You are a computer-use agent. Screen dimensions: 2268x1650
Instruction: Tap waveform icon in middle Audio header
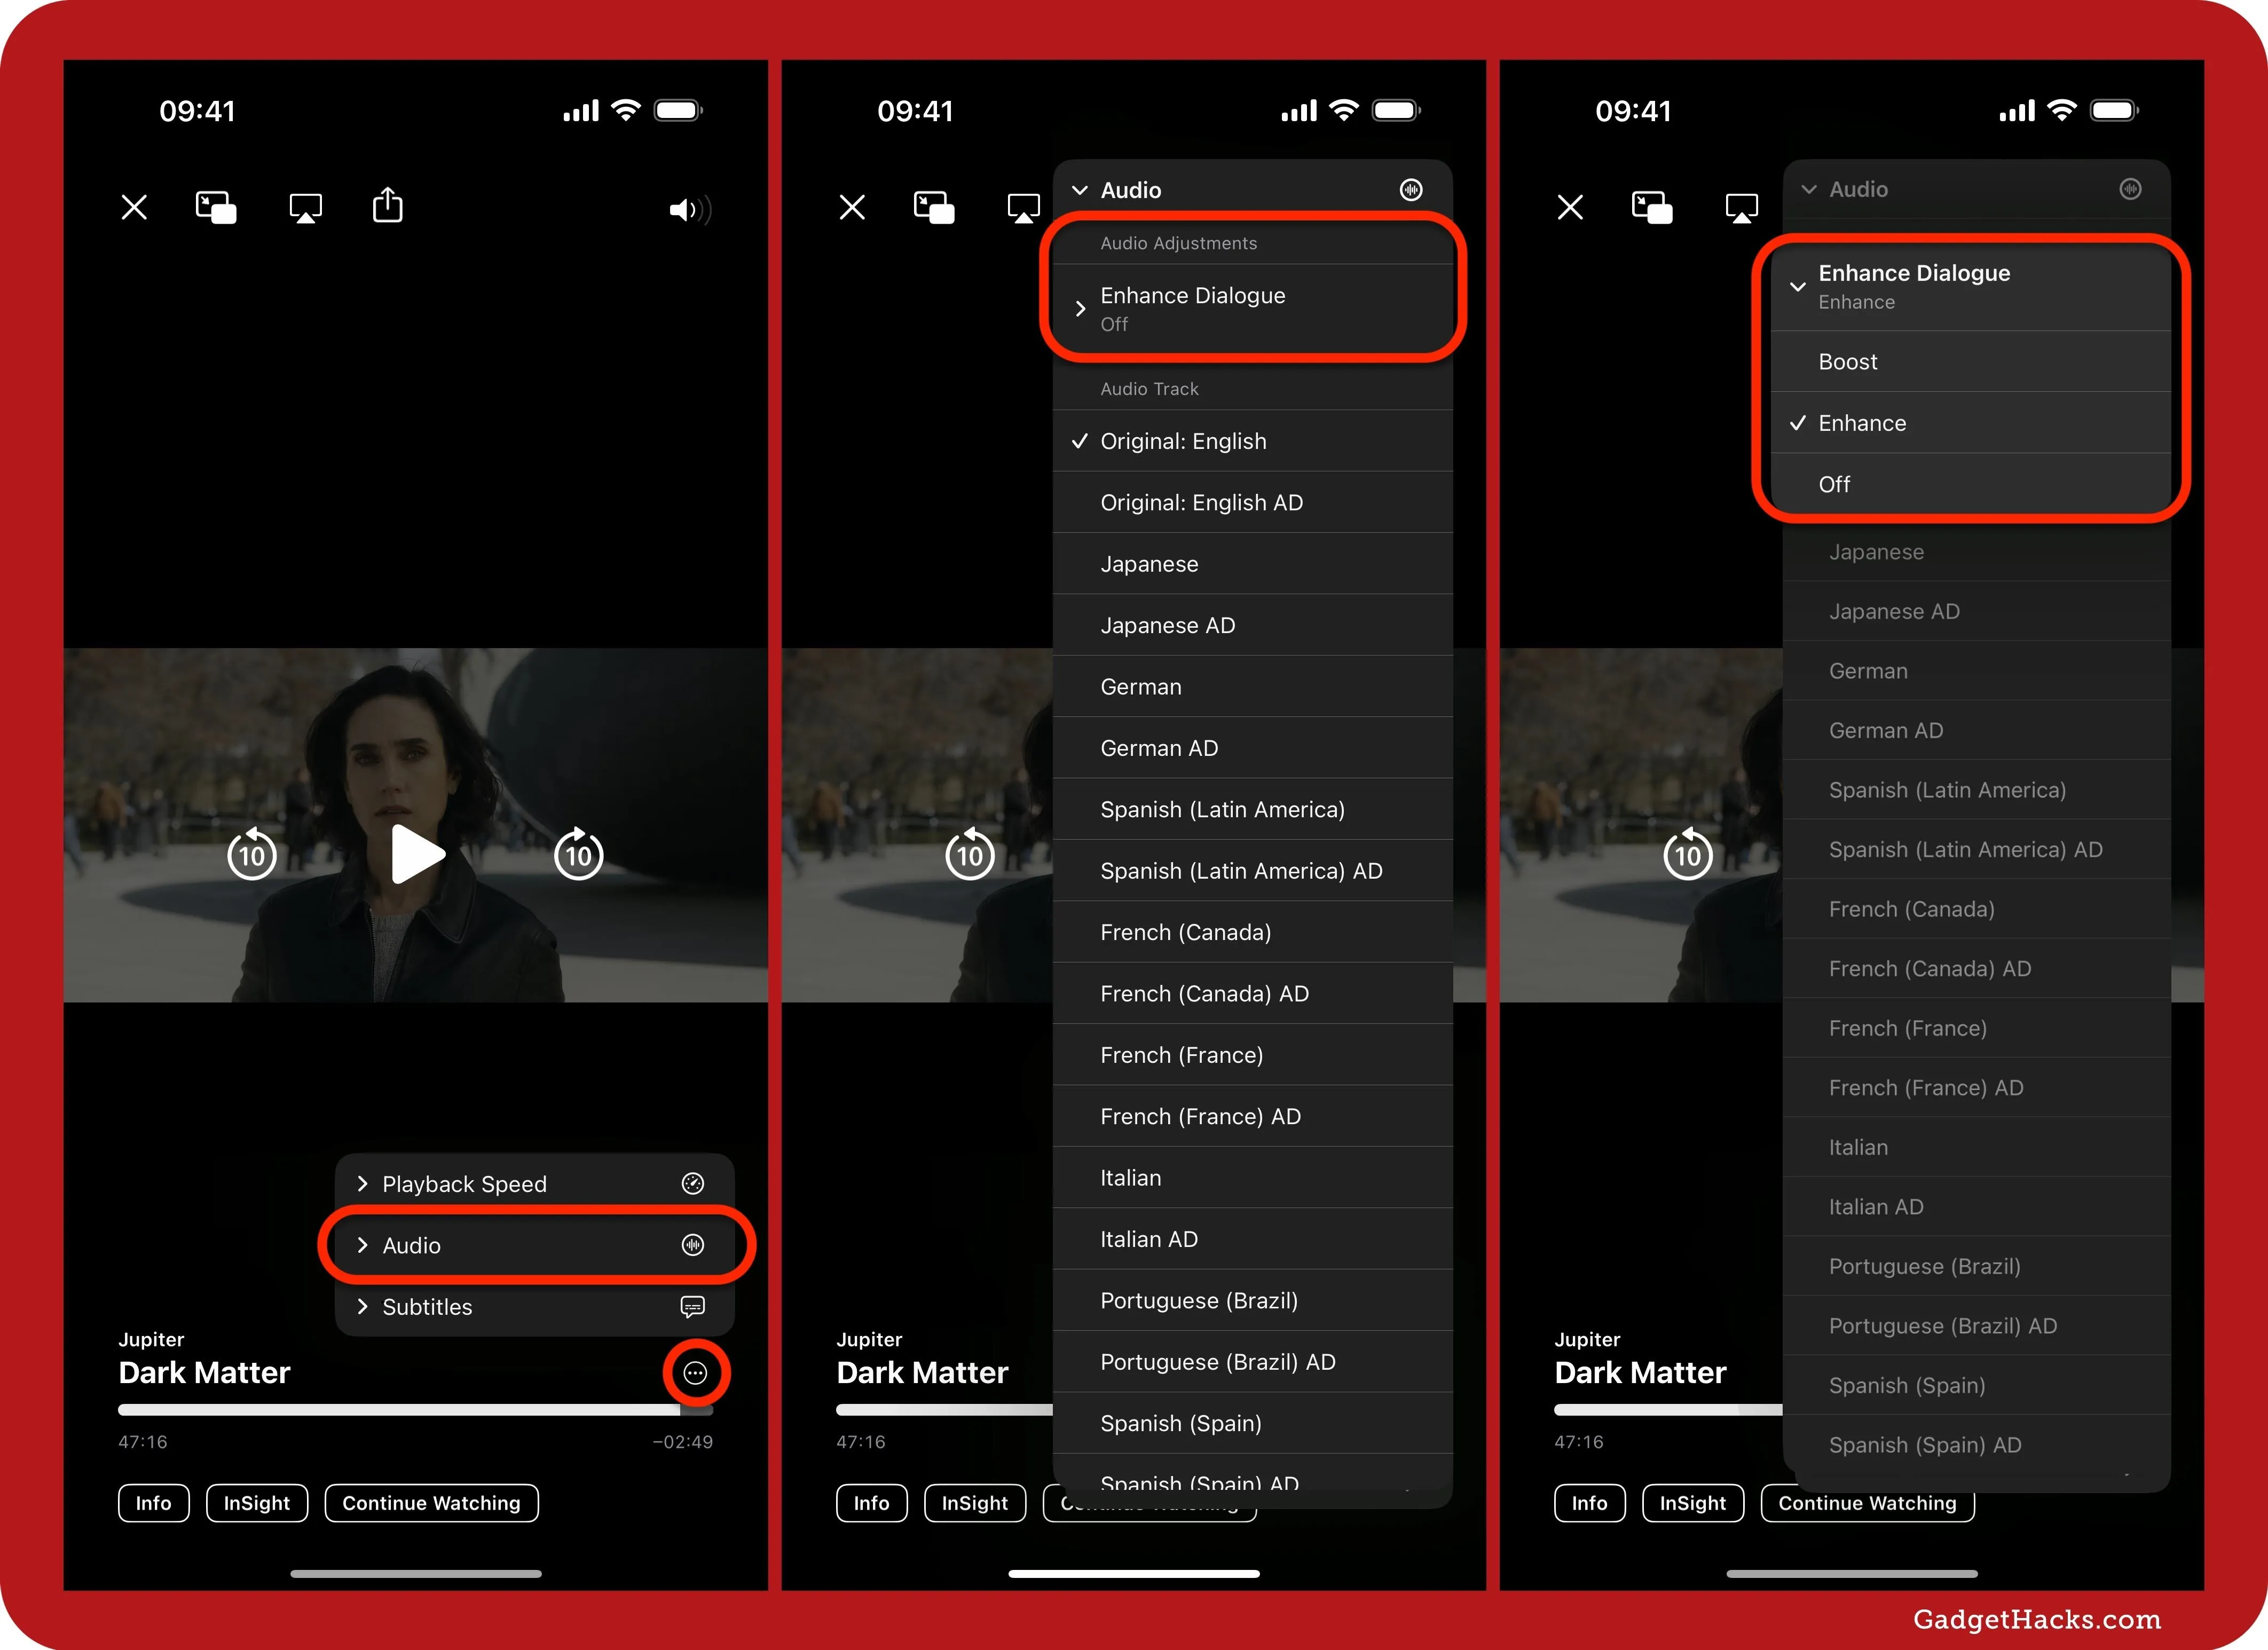pos(1411,190)
